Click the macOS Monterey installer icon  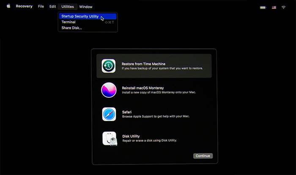[x=109, y=90]
